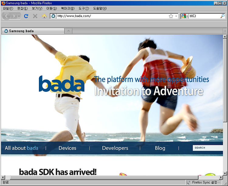228x186 pixels.
Task: Open the Developers navigation link
Action: pyautogui.click(x=115, y=148)
